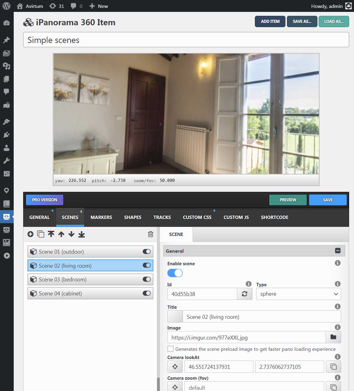Viewport: 354px width, 391px height.
Task: Duplicate the selected scene
Action: (x=41, y=234)
